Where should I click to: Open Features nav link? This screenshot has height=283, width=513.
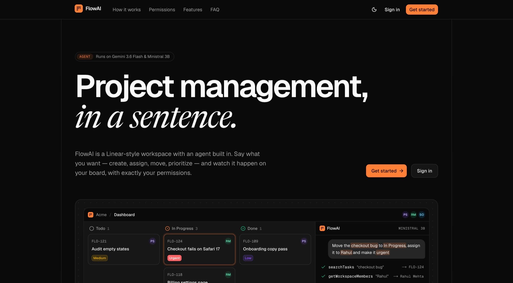pos(193,9)
